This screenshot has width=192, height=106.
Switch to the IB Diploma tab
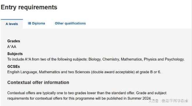(x=36, y=23)
